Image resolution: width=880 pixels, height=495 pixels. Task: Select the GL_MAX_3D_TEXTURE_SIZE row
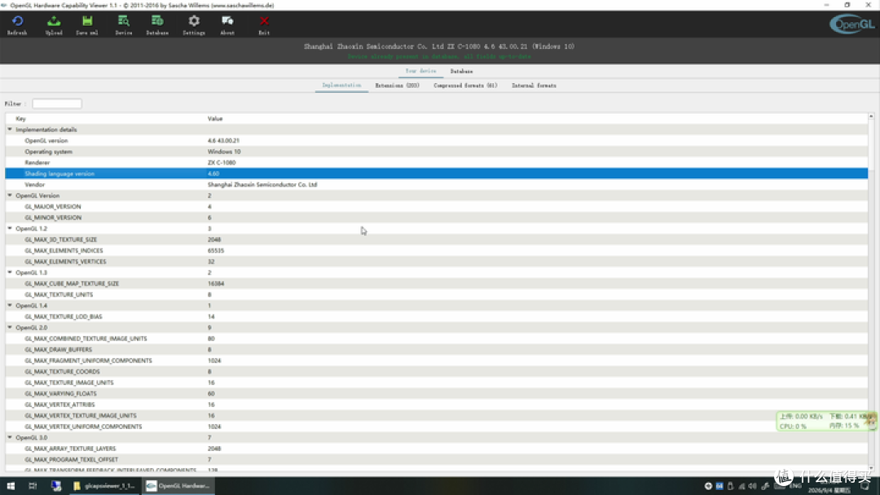pos(437,239)
